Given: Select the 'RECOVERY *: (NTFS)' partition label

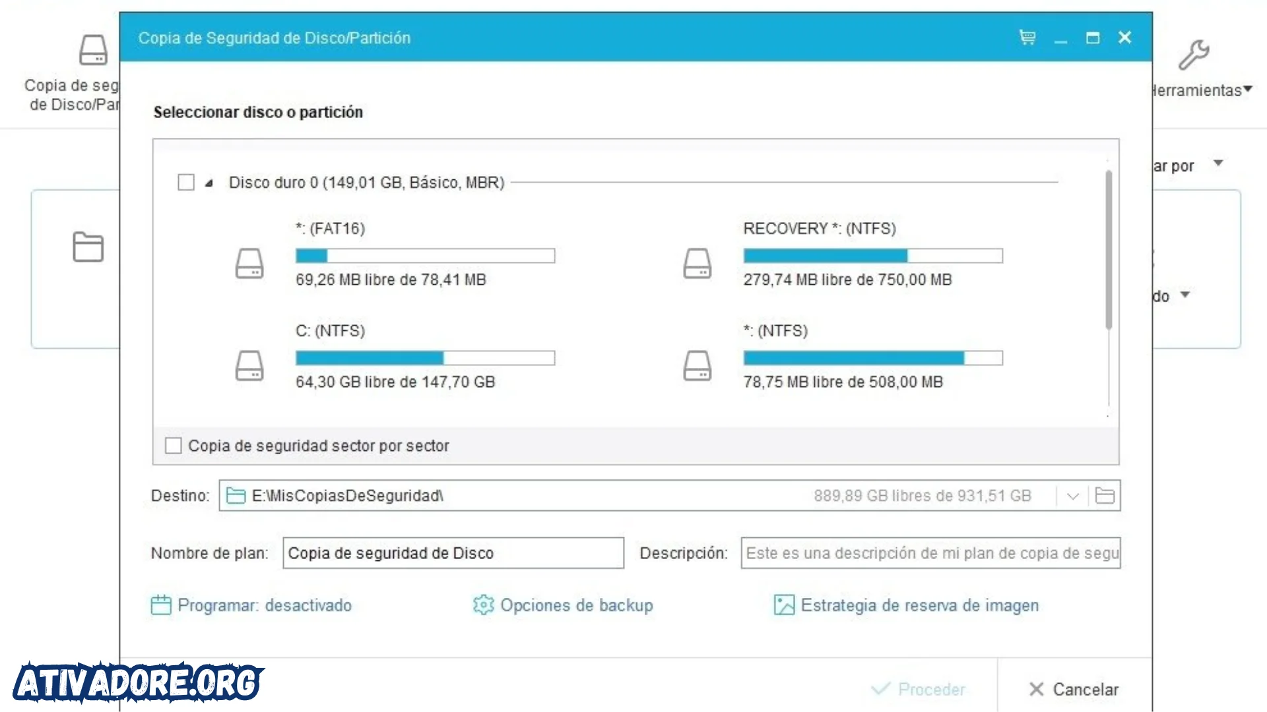Looking at the screenshot, I should [820, 228].
